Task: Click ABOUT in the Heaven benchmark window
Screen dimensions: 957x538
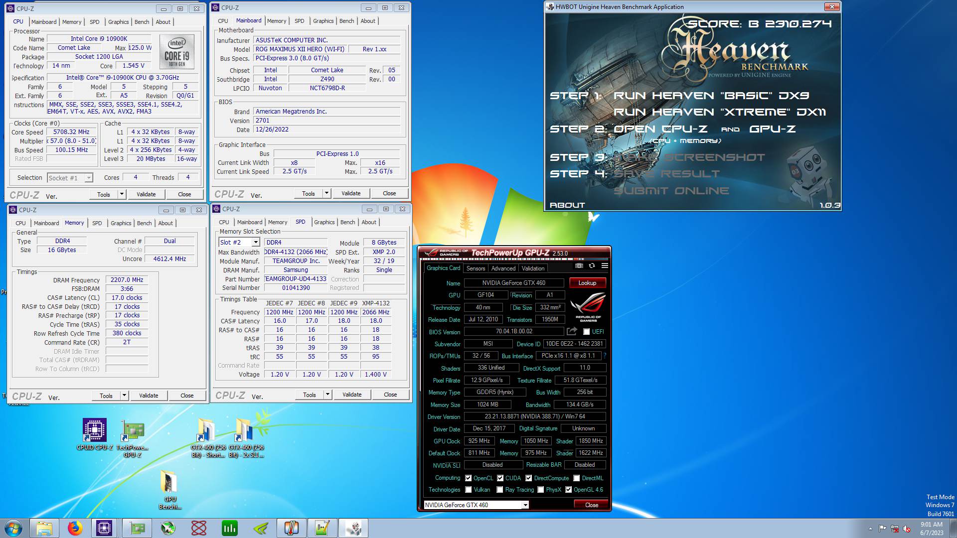Action: (567, 205)
